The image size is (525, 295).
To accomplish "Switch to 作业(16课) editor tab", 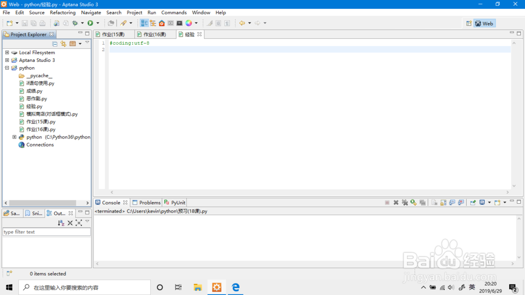I will [155, 35].
